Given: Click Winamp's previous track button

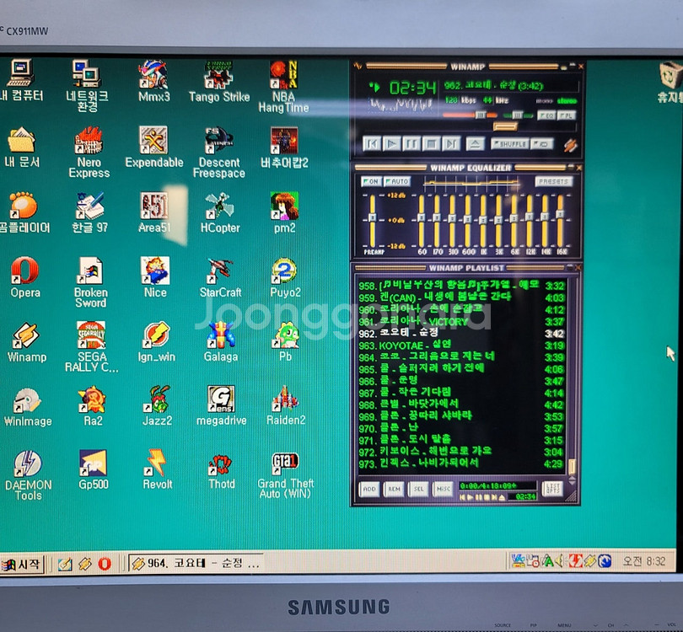Looking at the screenshot, I should [372, 143].
